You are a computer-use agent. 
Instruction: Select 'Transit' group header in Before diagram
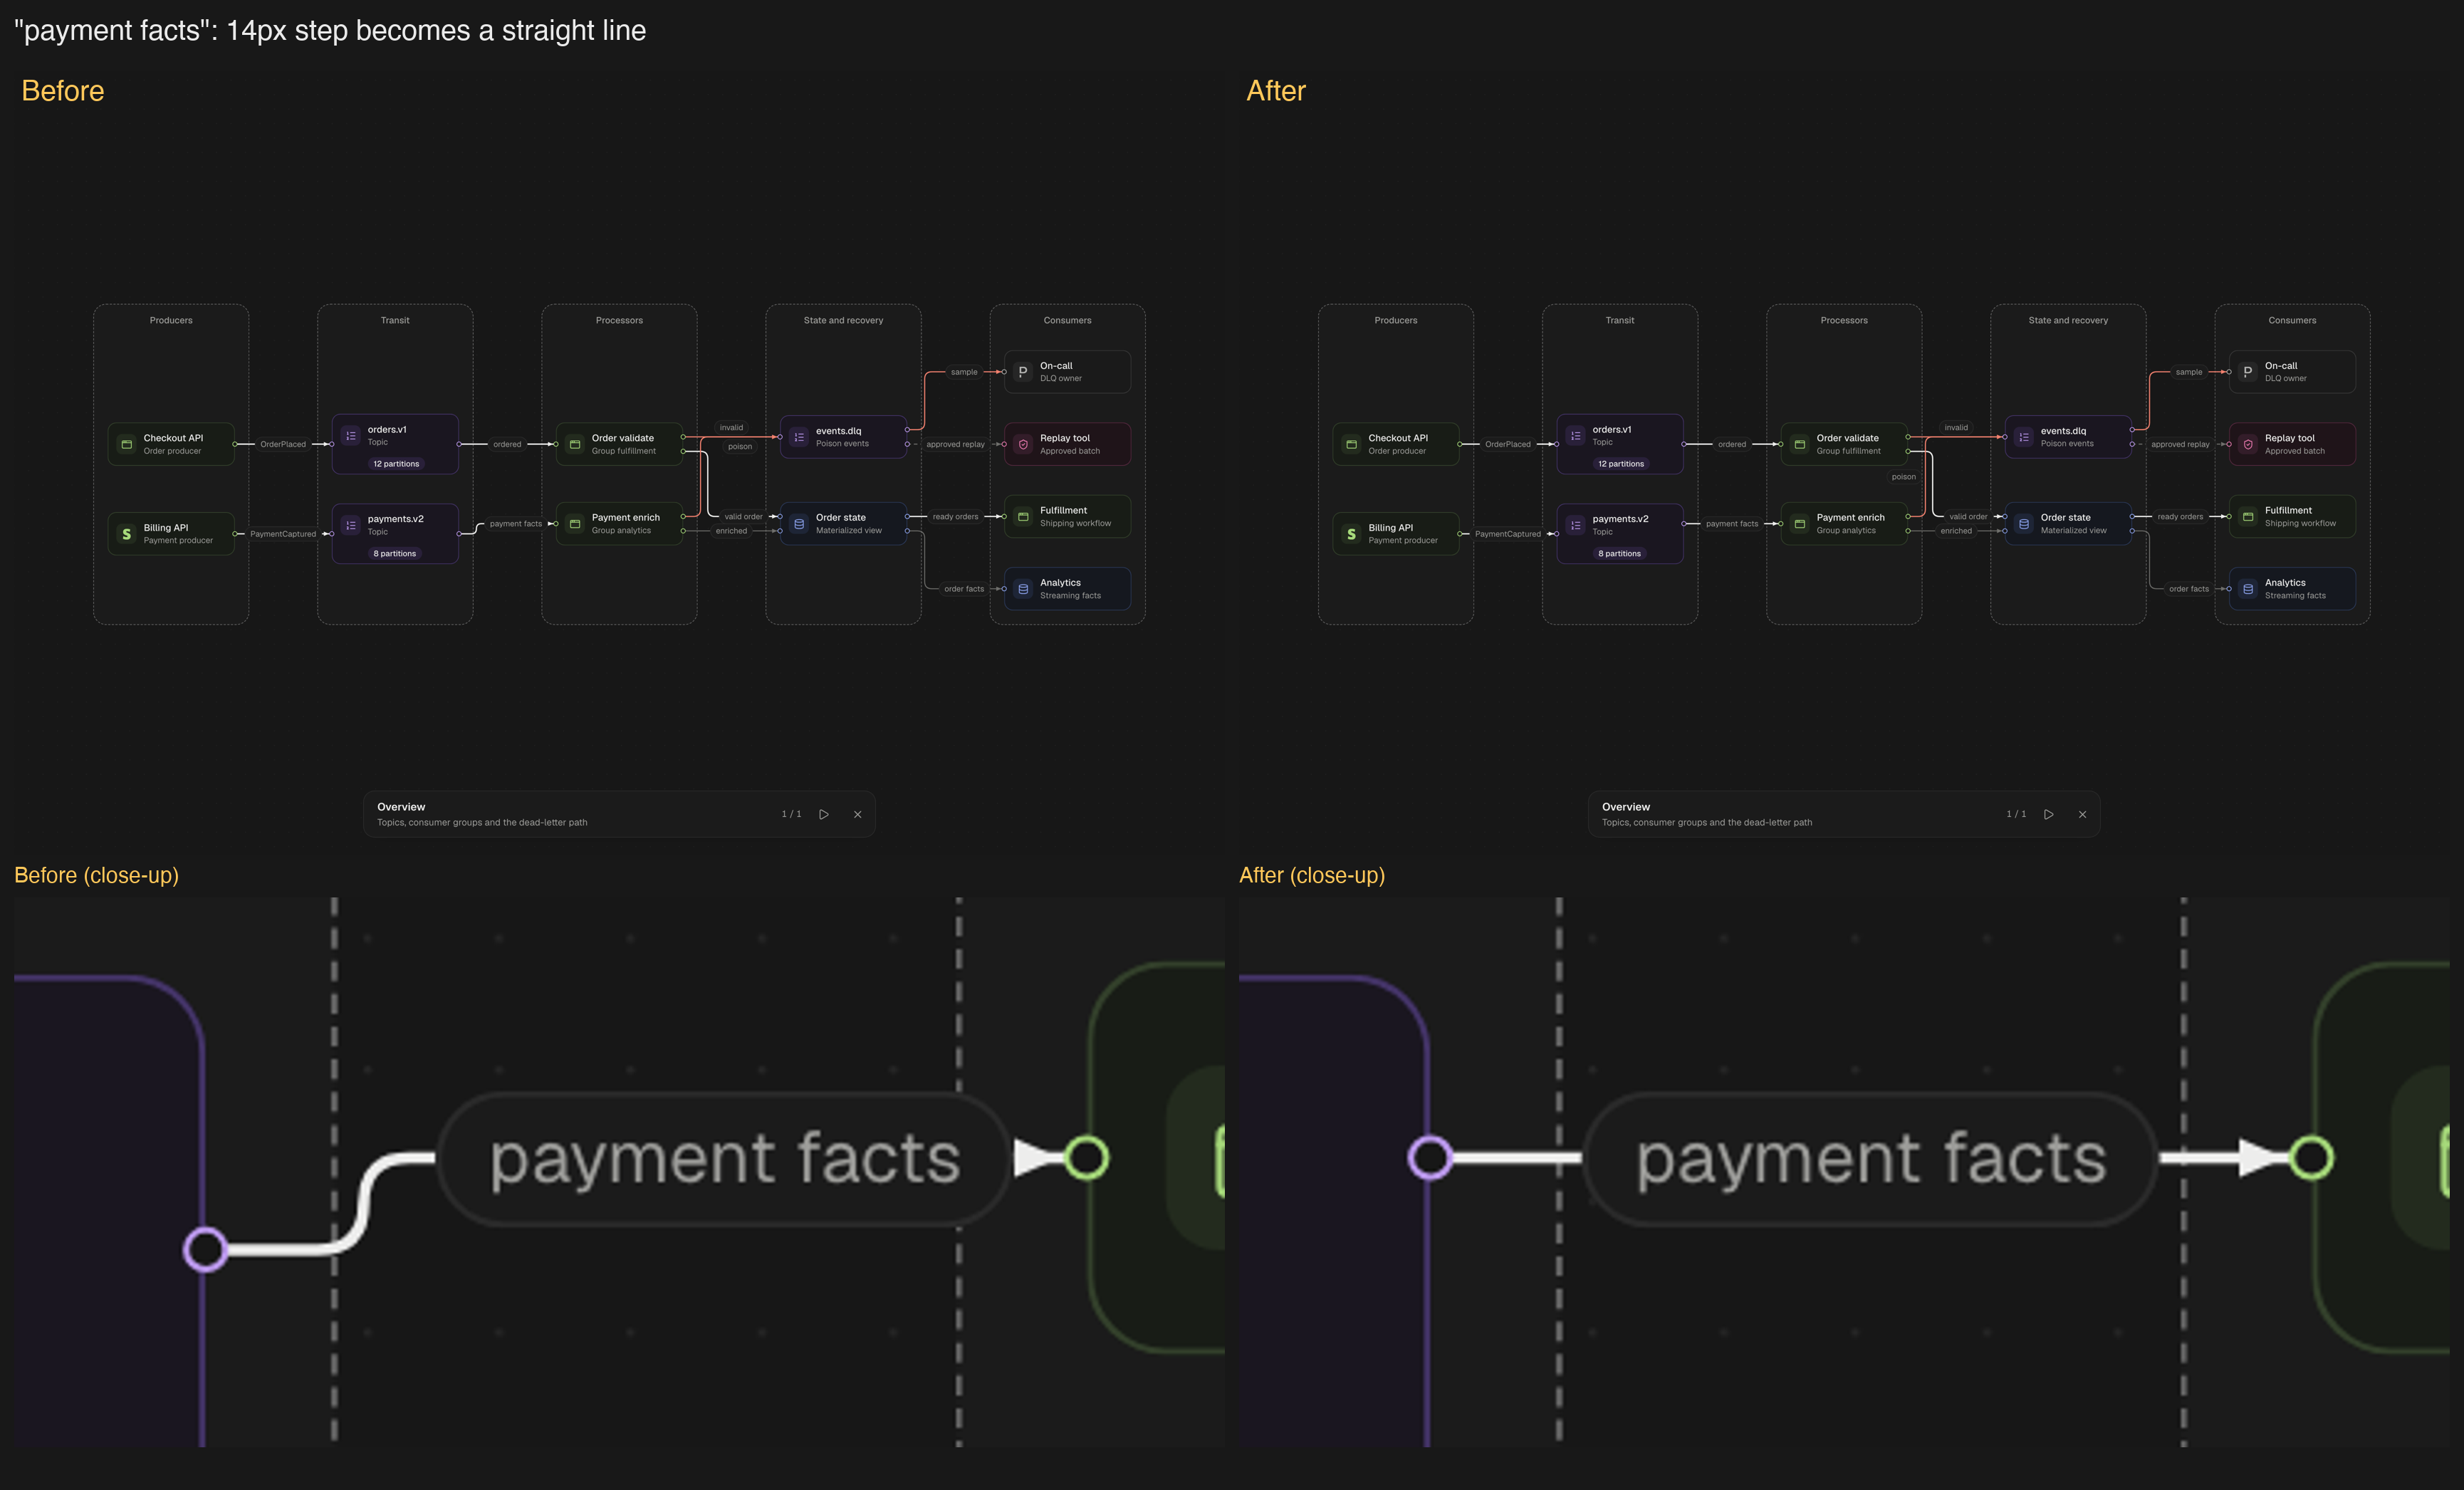(x=395, y=321)
